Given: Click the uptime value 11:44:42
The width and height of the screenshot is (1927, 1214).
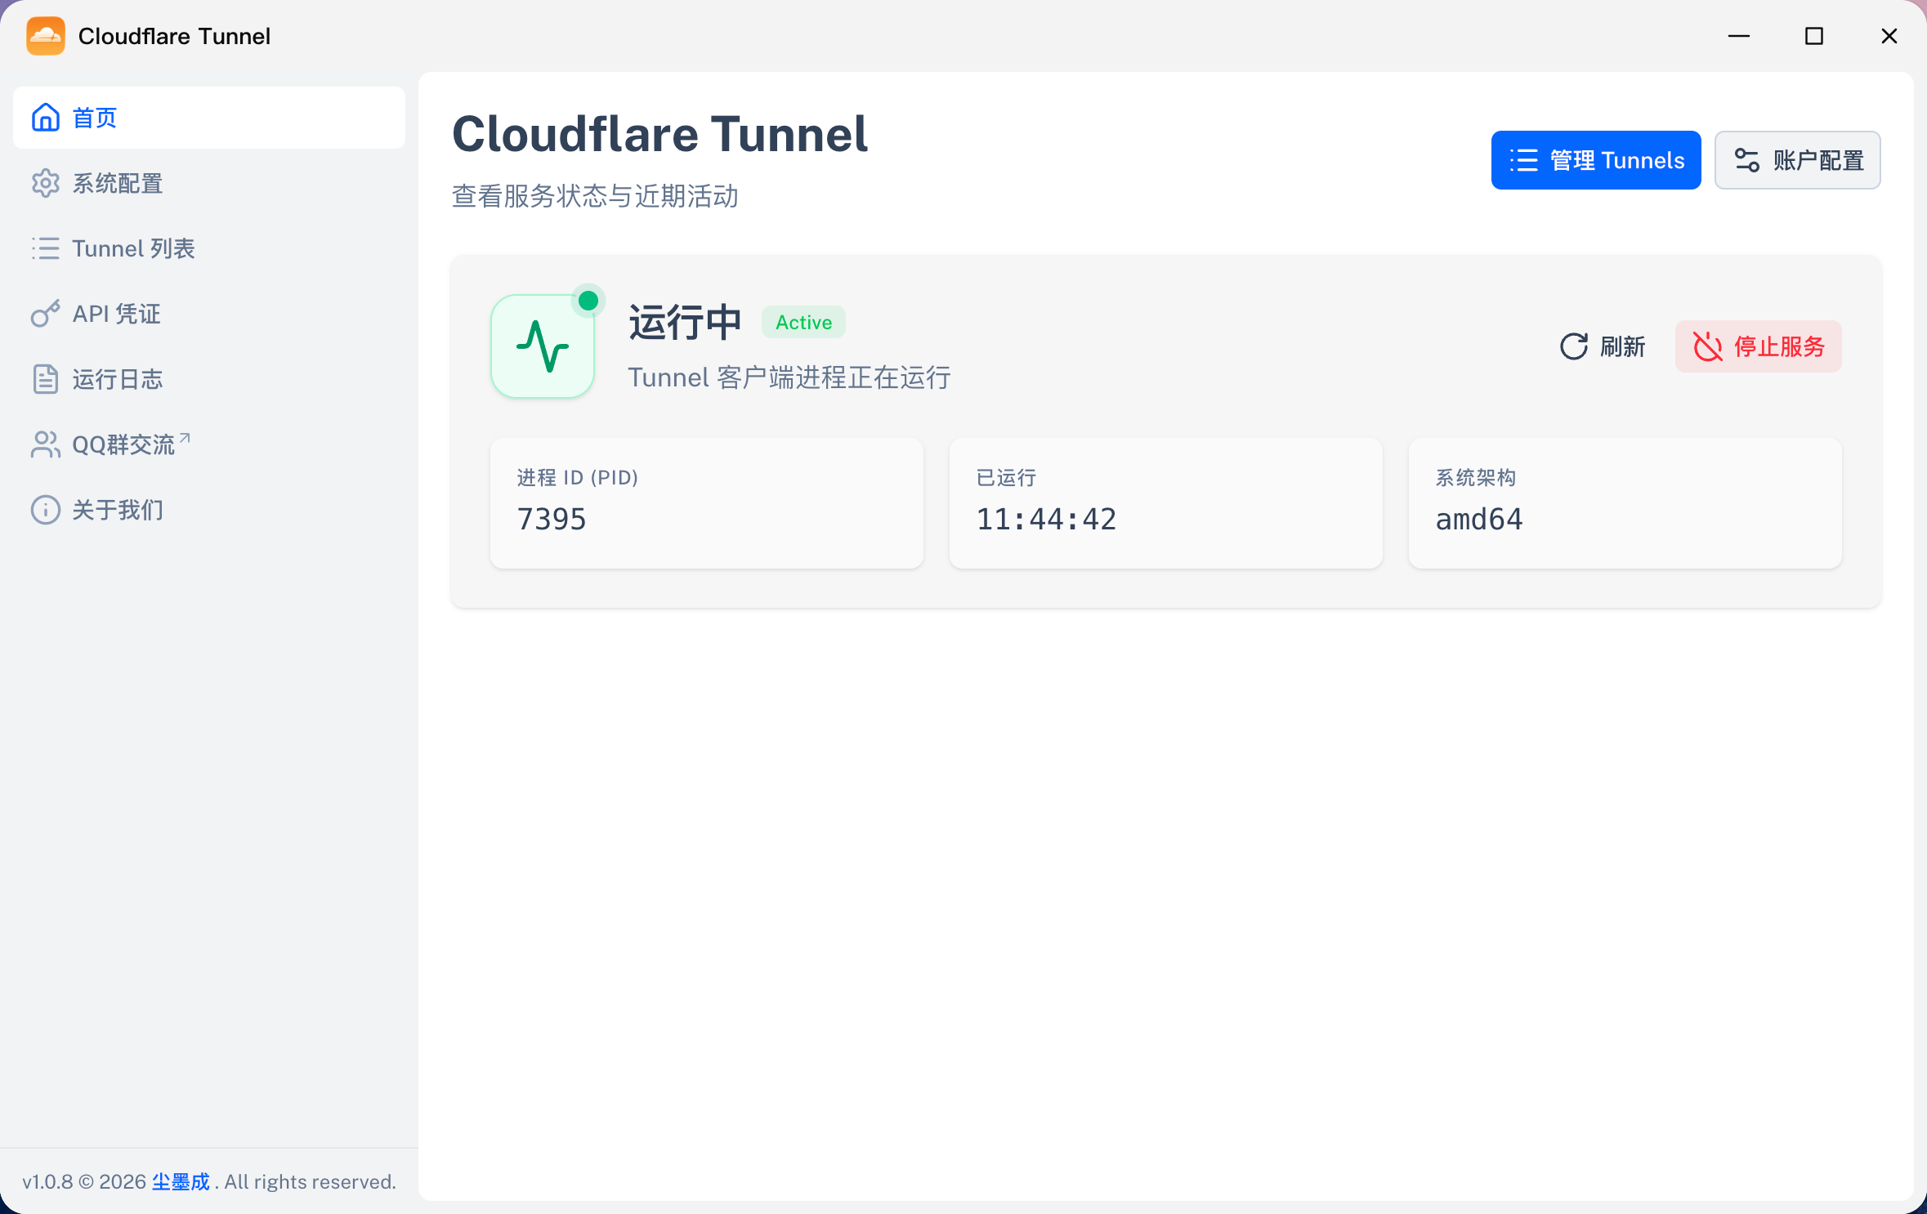Looking at the screenshot, I should pos(1047,519).
